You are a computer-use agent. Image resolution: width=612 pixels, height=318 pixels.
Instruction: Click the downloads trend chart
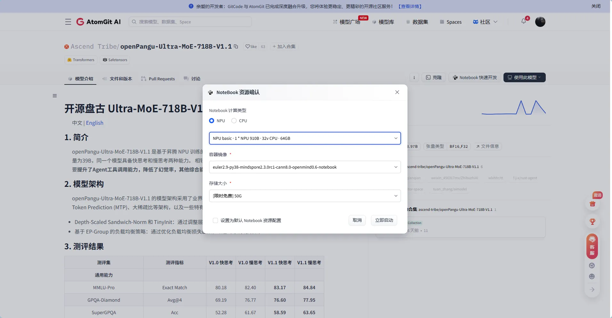513,107
